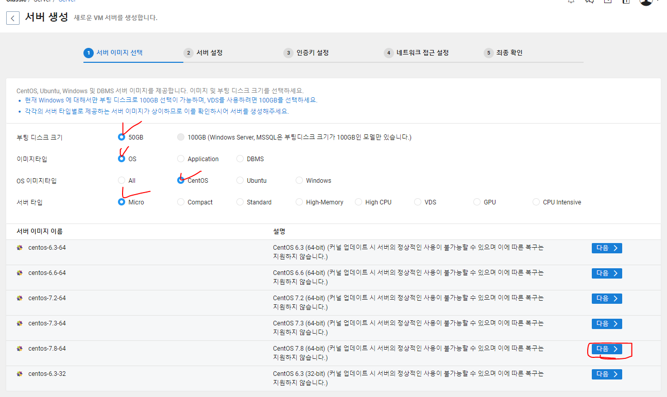Pick the Compact server type
The image size is (667, 397).
(x=180, y=202)
